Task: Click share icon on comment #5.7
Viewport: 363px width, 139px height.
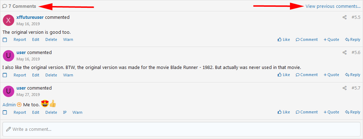Action: click(x=344, y=88)
